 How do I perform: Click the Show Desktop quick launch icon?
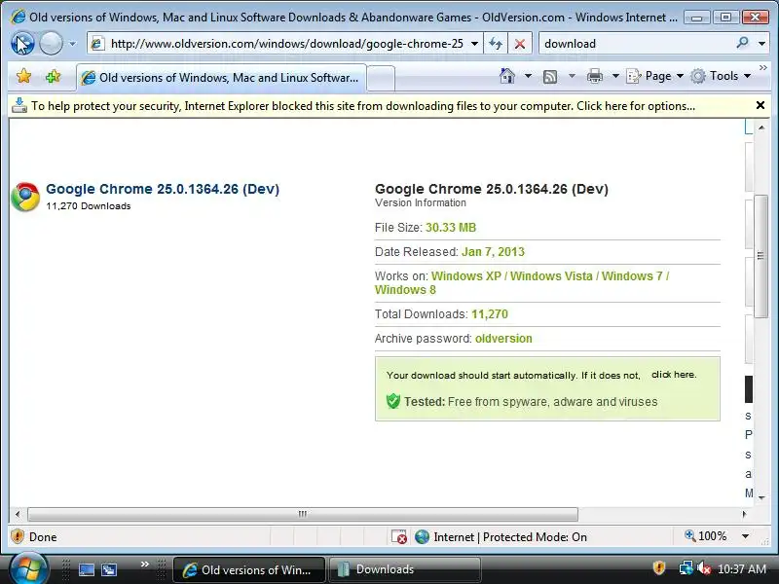pos(87,569)
